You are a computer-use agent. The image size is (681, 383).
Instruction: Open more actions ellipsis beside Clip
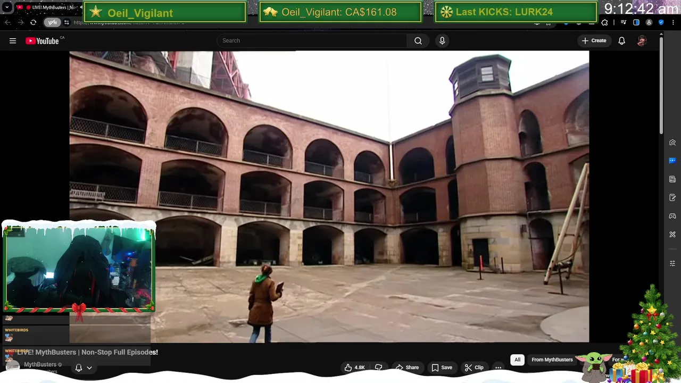[x=498, y=368]
